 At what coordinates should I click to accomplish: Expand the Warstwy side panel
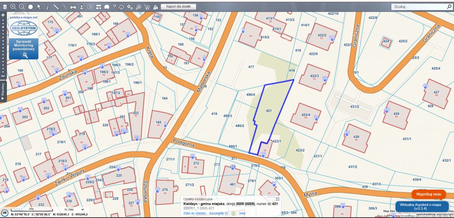(3, 92)
